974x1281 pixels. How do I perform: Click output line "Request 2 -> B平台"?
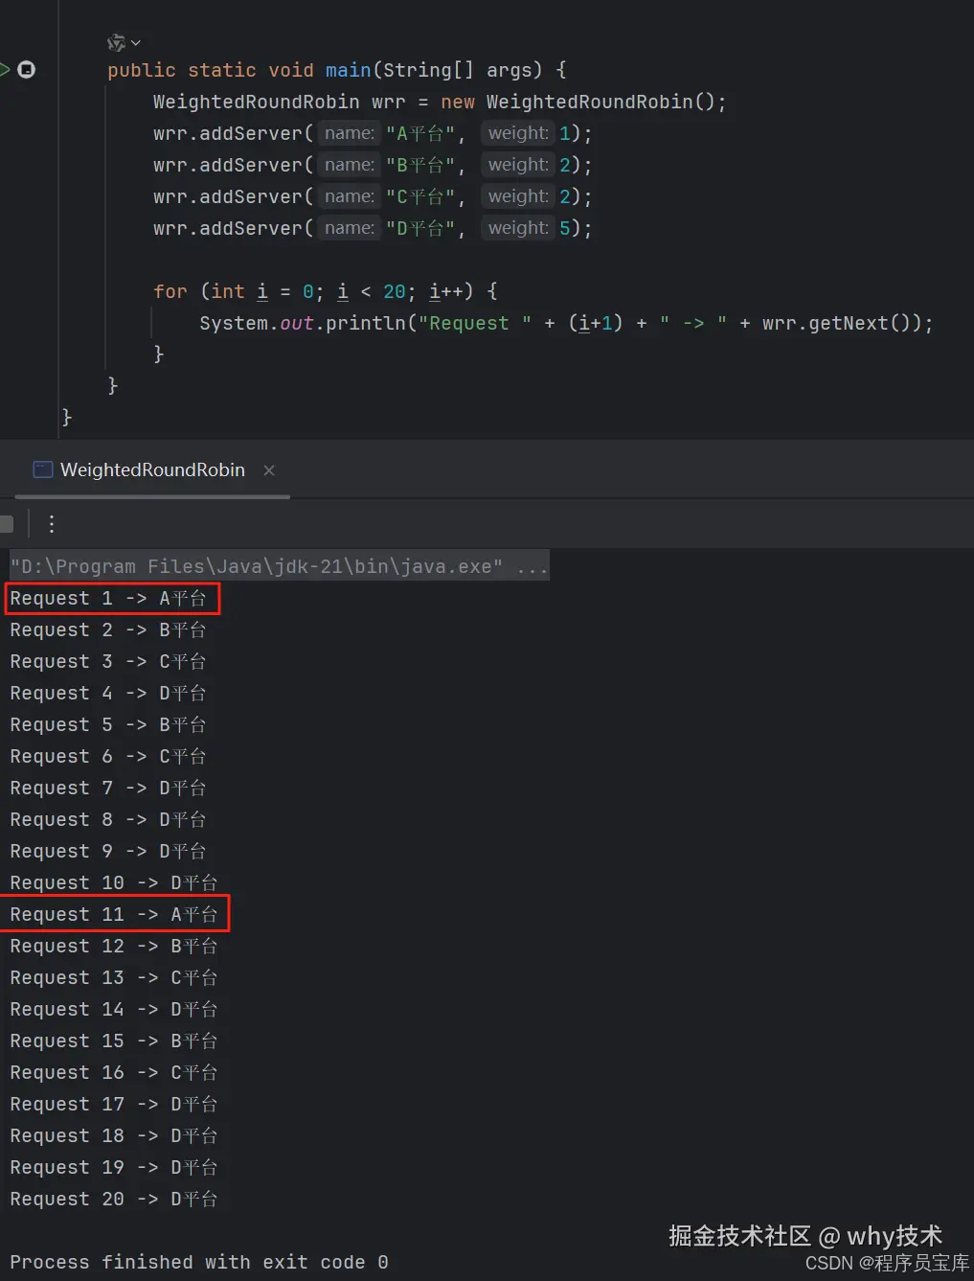coord(108,630)
